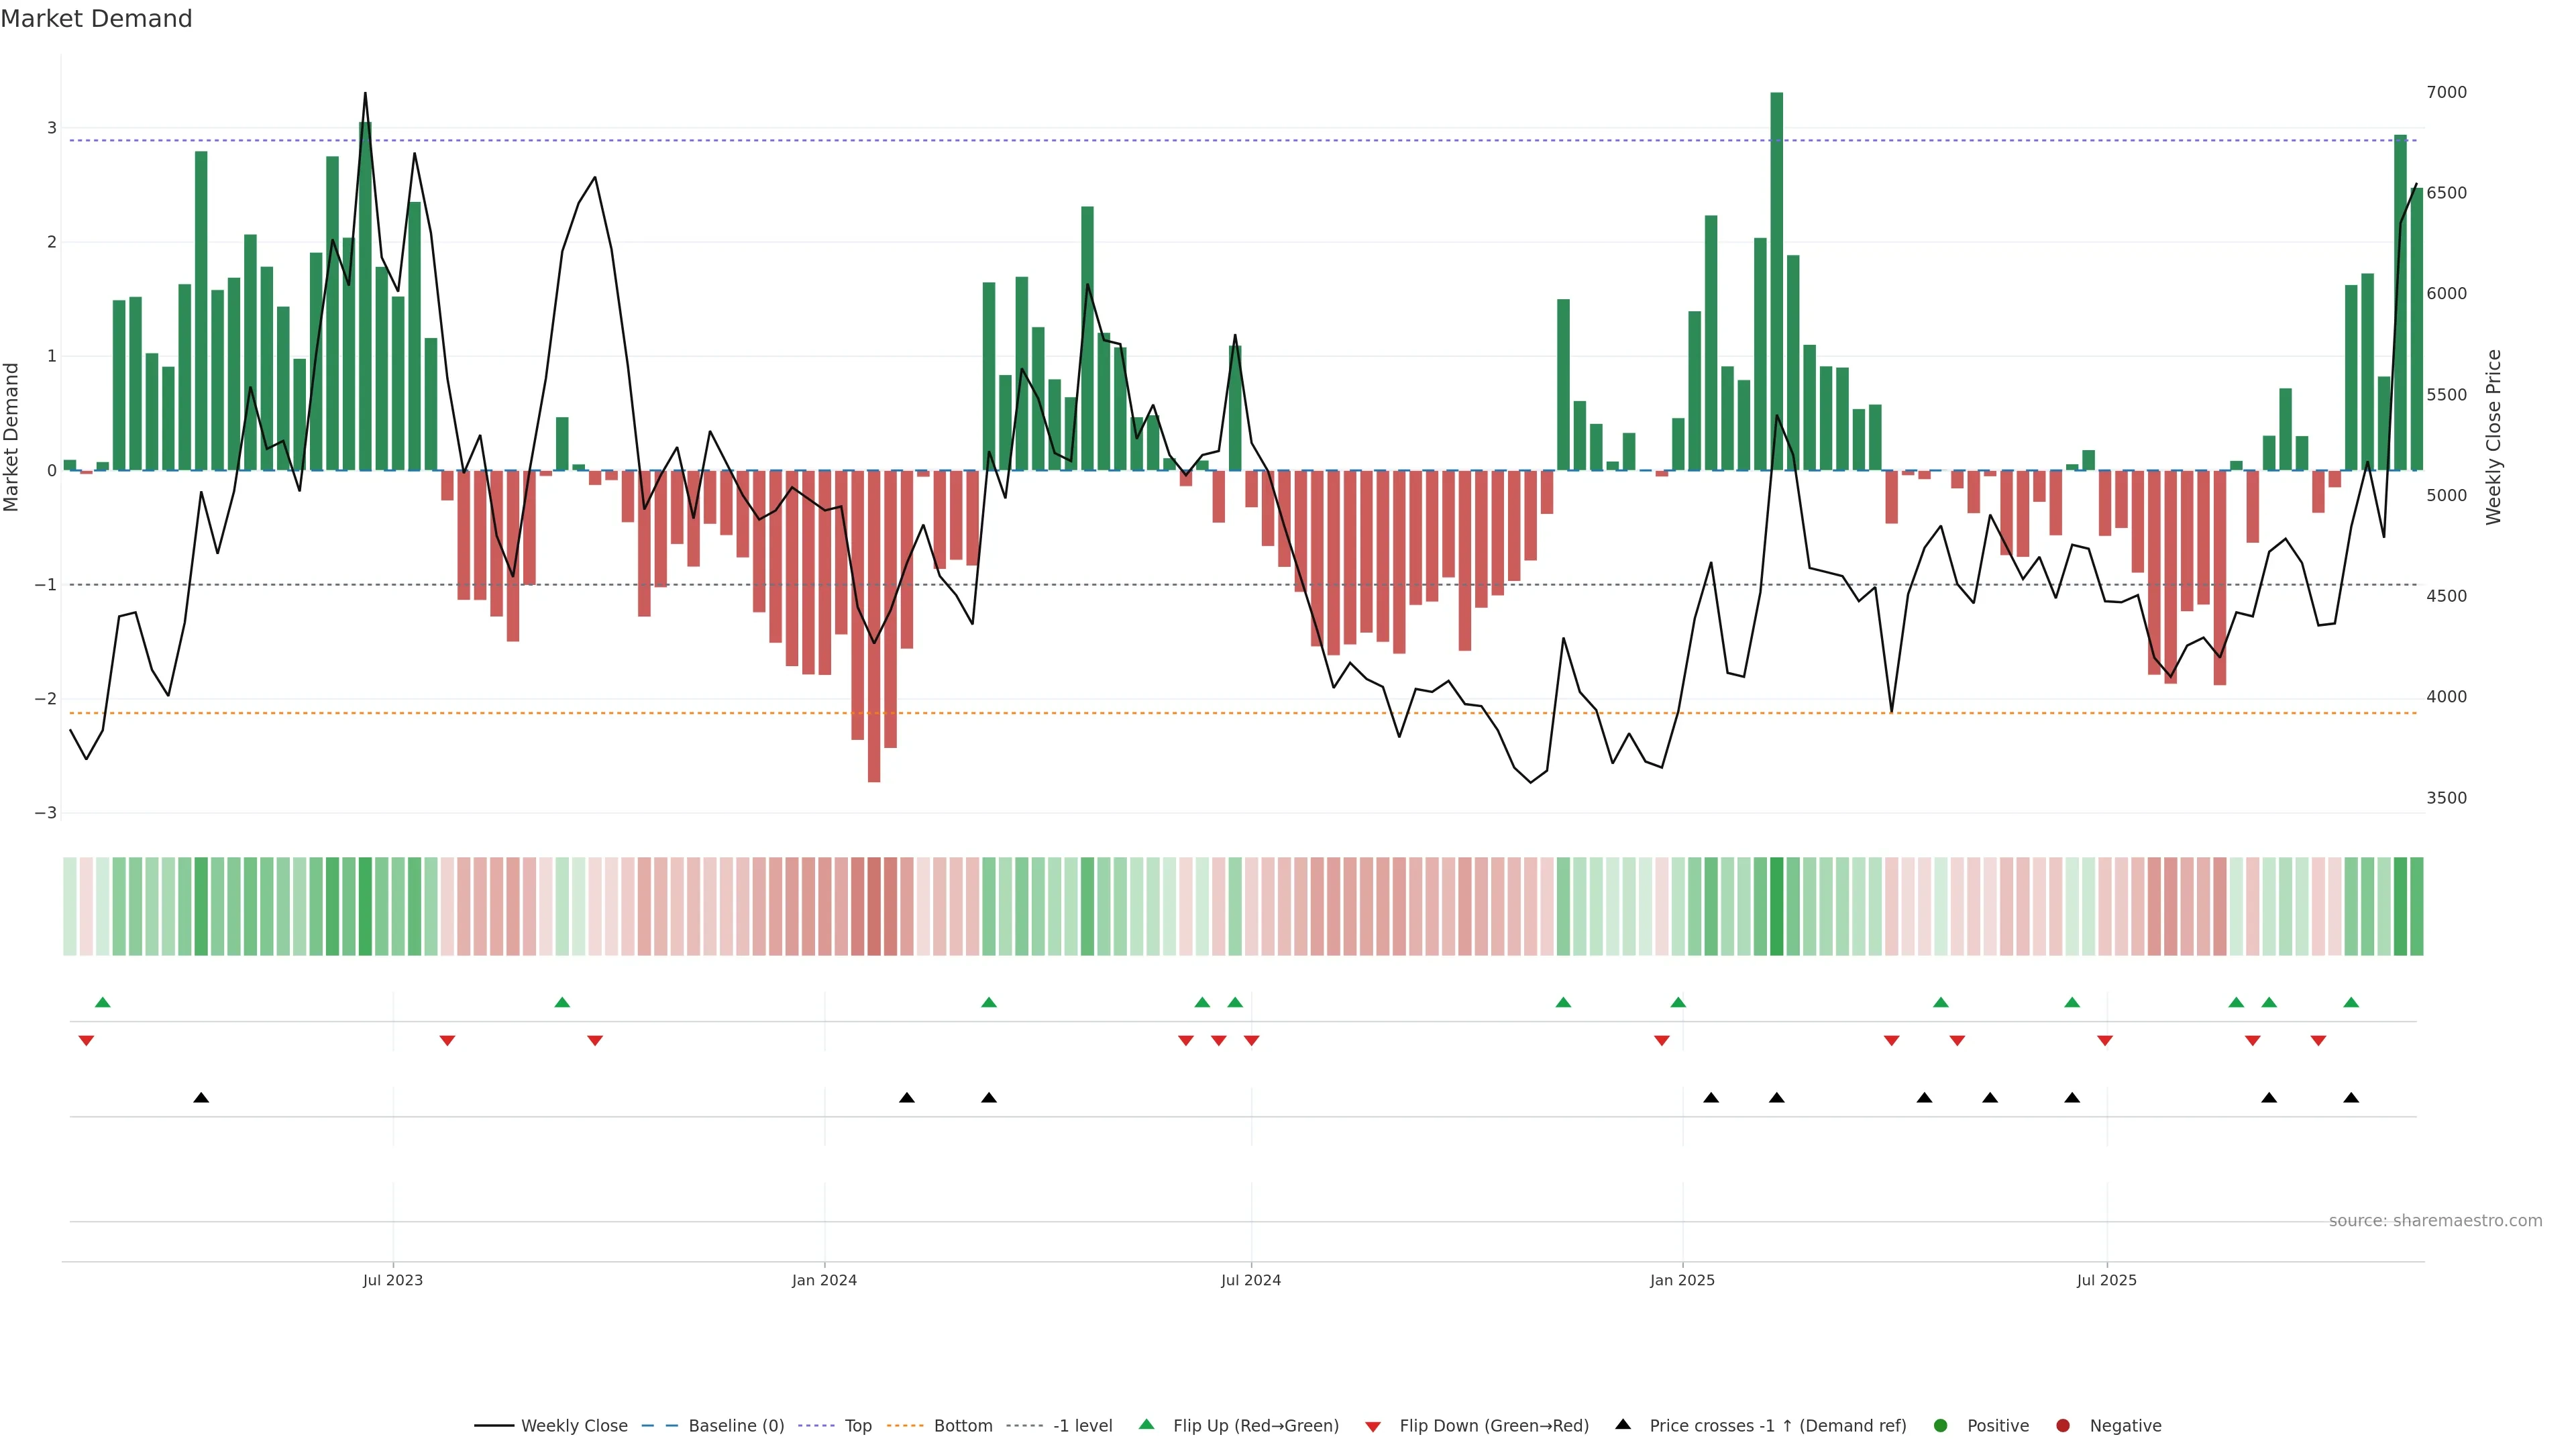
Task: Click the leftmost green flip-up triangle marker
Action: click(x=102, y=1002)
